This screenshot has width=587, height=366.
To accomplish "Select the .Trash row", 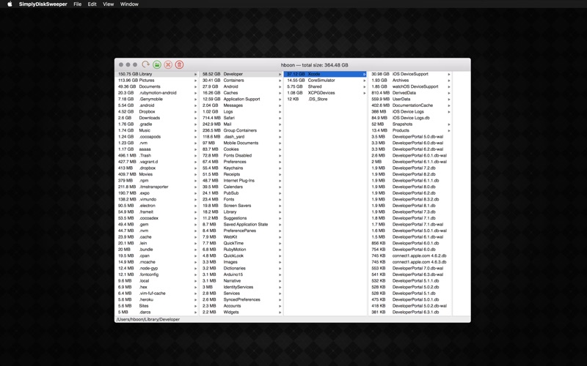I will coord(156,155).
